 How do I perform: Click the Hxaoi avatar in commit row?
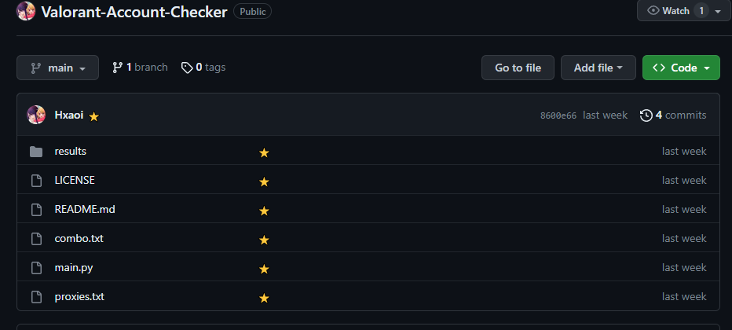36,115
